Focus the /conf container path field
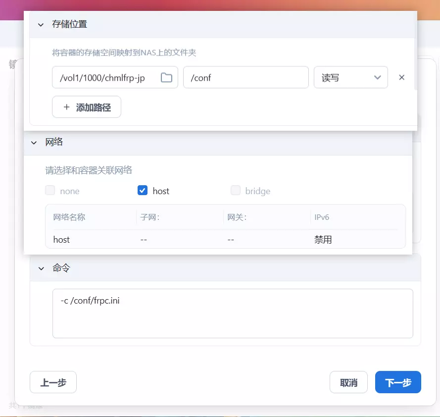440x417 pixels. pyautogui.click(x=246, y=77)
